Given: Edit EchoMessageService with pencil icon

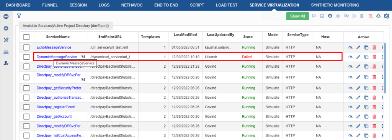Looking at the screenshot, I should pyautogui.click(x=358, y=47).
